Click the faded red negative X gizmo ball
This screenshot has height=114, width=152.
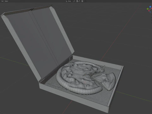coord(149,10)
